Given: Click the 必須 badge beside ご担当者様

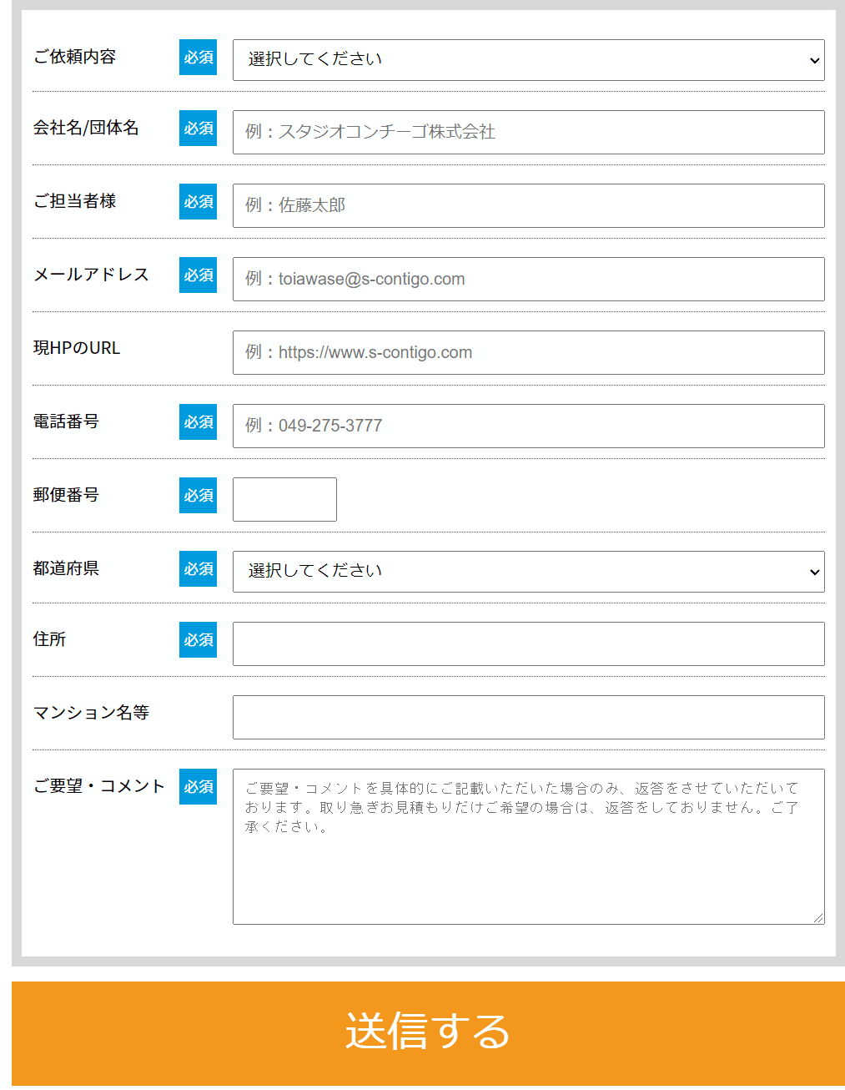Looking at the screenshot, I should (197, 202).
